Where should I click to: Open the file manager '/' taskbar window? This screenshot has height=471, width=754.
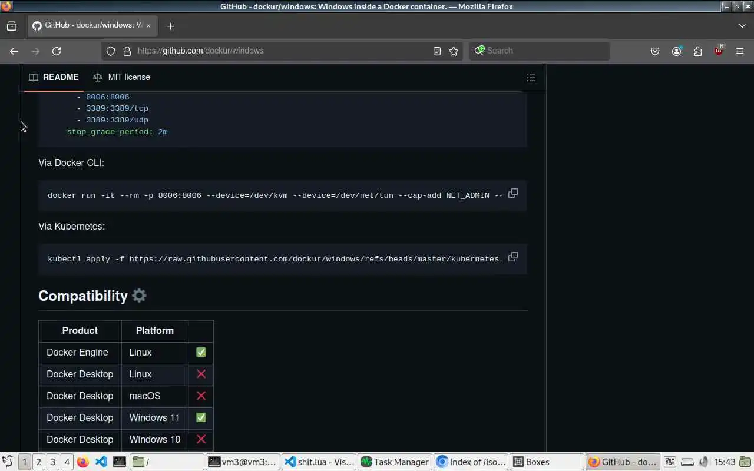167,462
